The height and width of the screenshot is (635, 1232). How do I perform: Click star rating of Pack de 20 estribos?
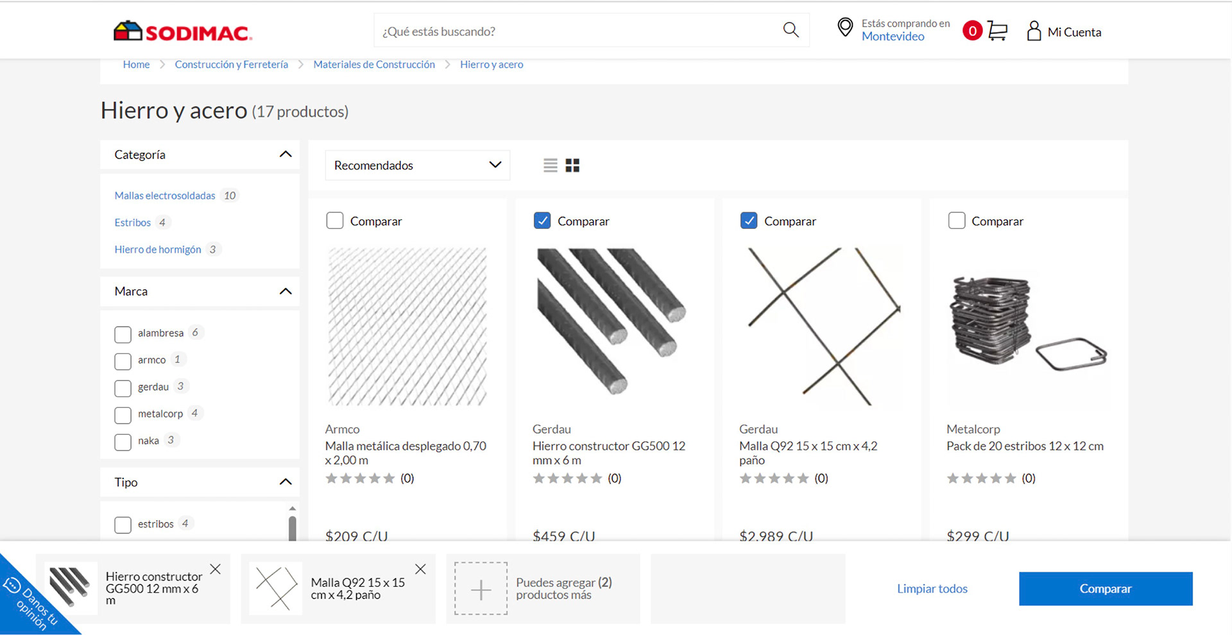(x=981, y=478)
